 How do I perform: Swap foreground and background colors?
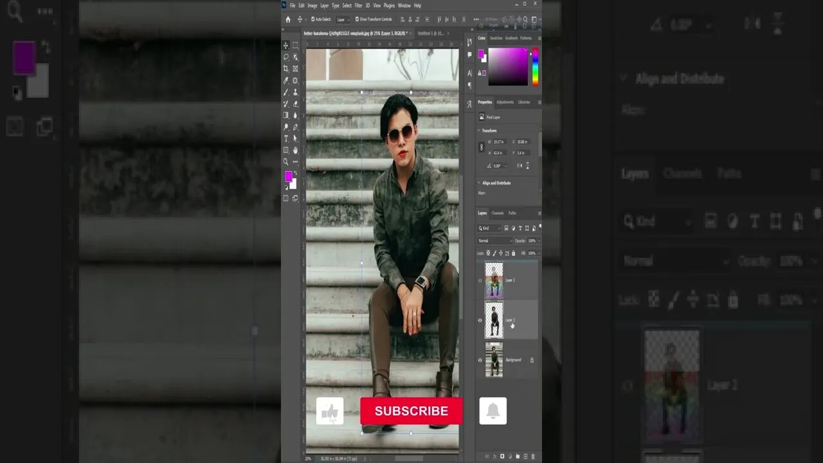[295, 173]
